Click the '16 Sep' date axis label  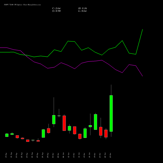[11, 155]
